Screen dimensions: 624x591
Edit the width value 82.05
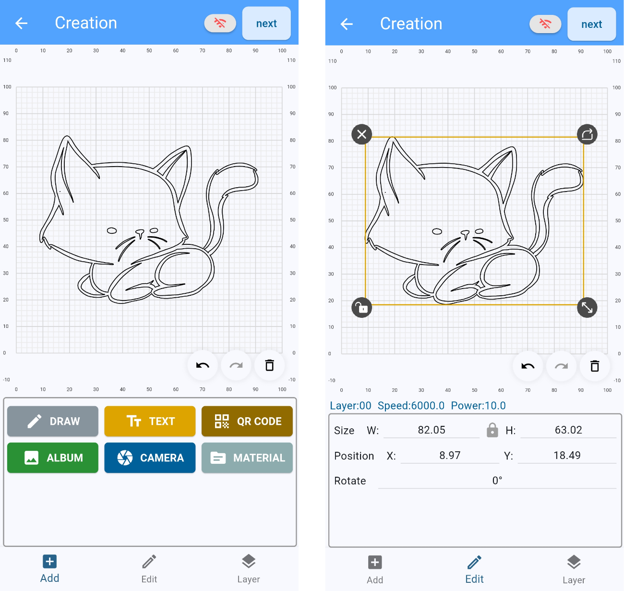pyautogui.click(x=432, y=430)
